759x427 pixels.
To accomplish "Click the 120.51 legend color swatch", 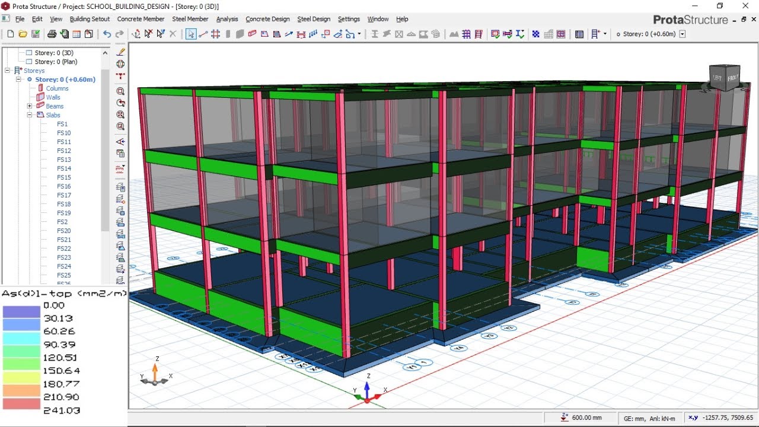I will coord(21,365).
